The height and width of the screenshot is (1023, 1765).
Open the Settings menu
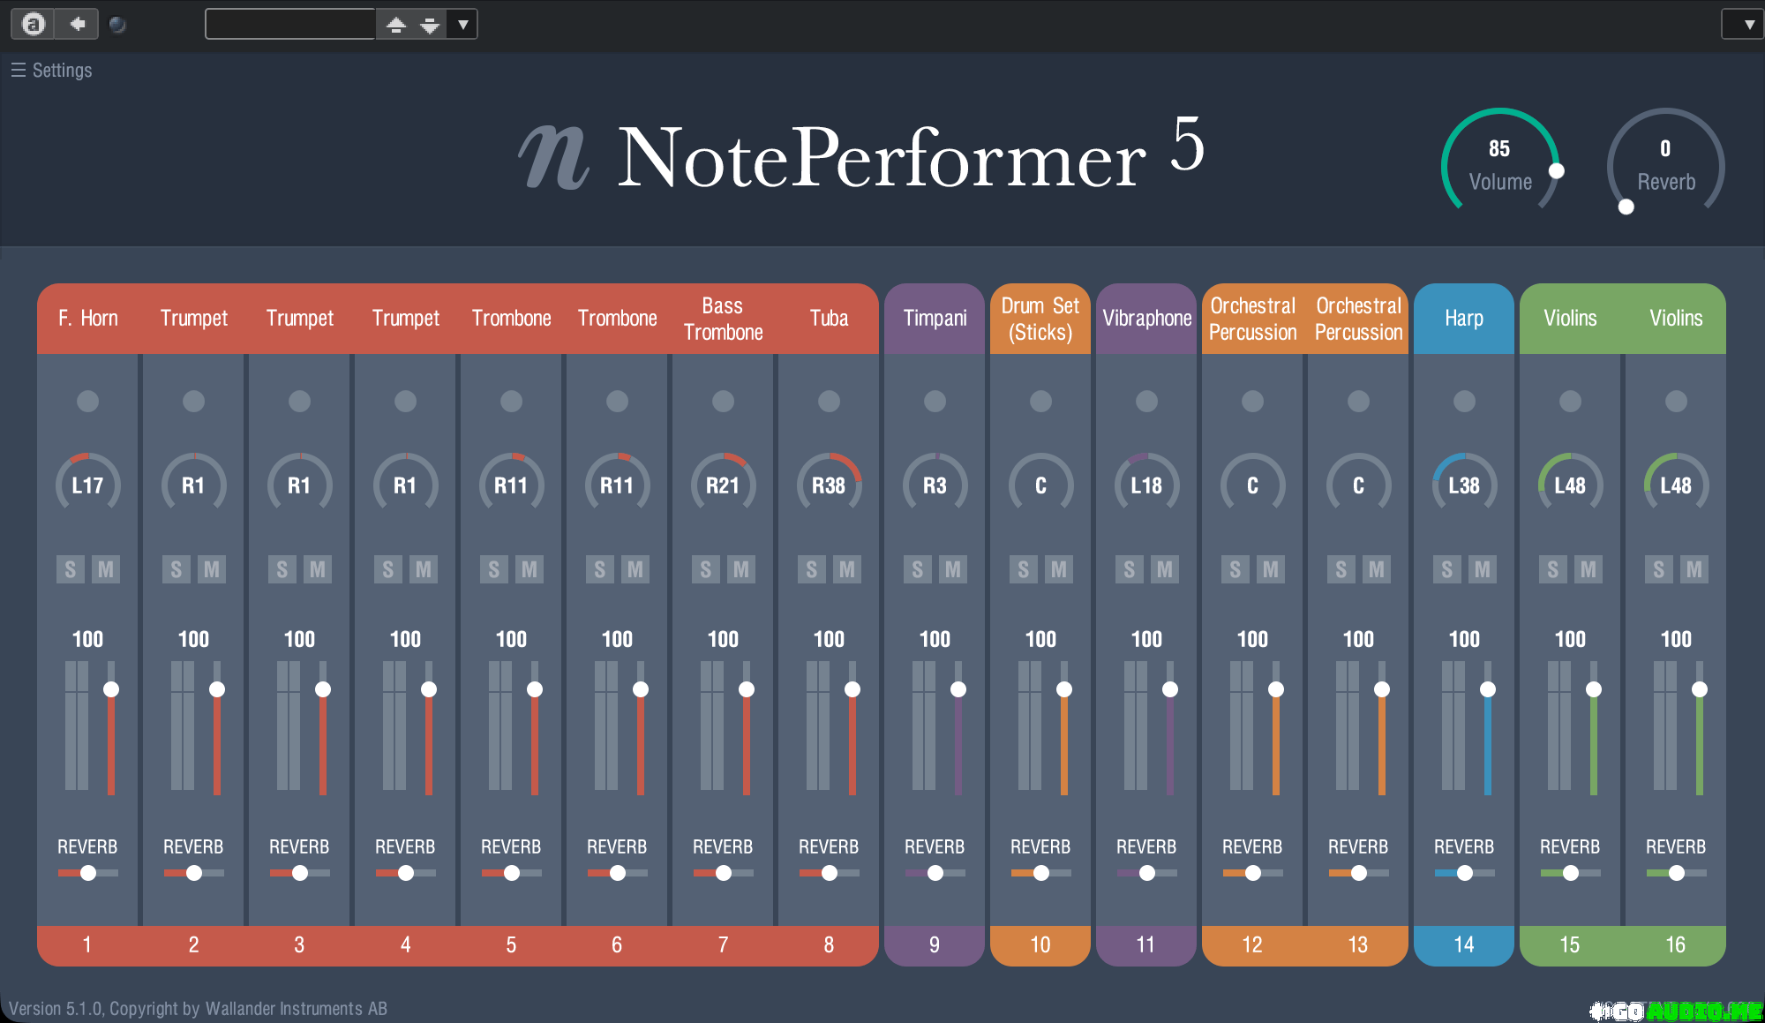coord(51,71)
